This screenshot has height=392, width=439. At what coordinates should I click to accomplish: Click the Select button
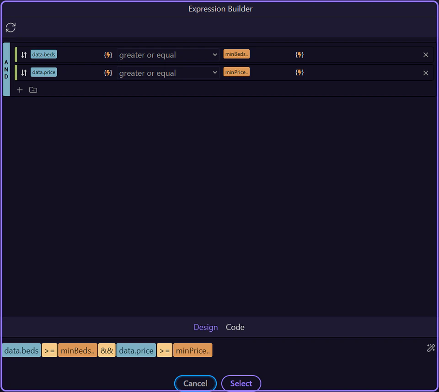click(x=241, y=383)
